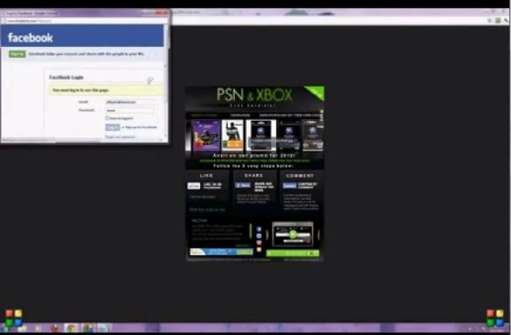Tick the Keep me logged in checkbox
This screenshot has height=335, width=511.
tap(107, 118)
